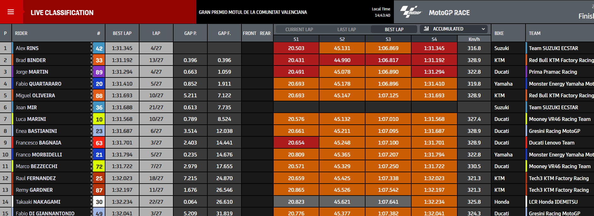Click lap count 13/27
Screen dimensions: 594x216
tap(156, 60)
